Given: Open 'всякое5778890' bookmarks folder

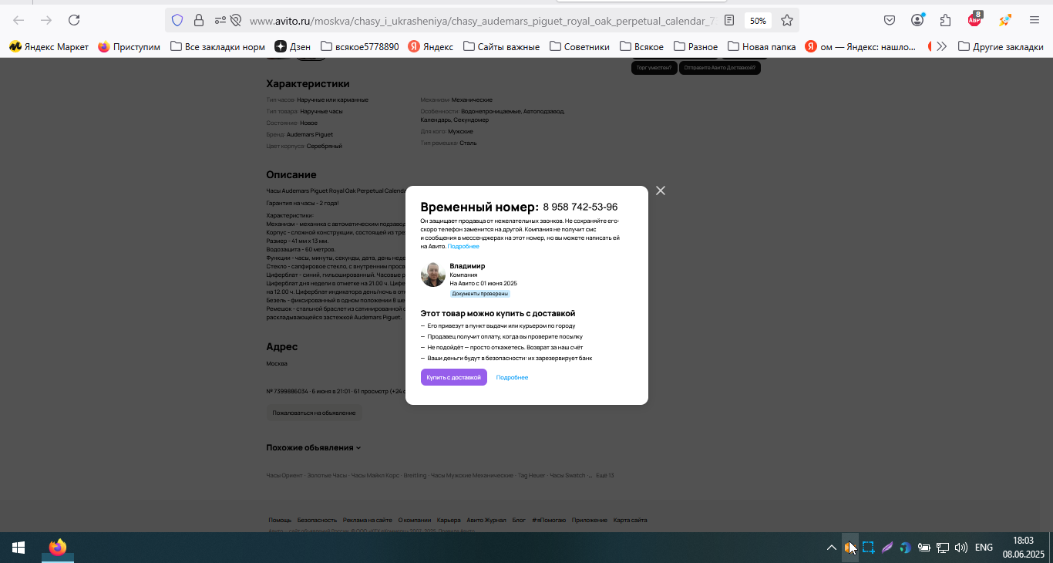Looking at the screenshot, I should click(360, 47).
